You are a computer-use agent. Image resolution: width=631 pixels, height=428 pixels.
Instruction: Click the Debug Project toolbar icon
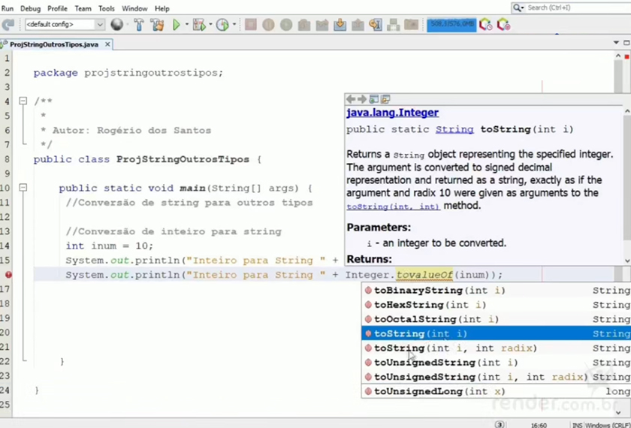tap(199, 25)
